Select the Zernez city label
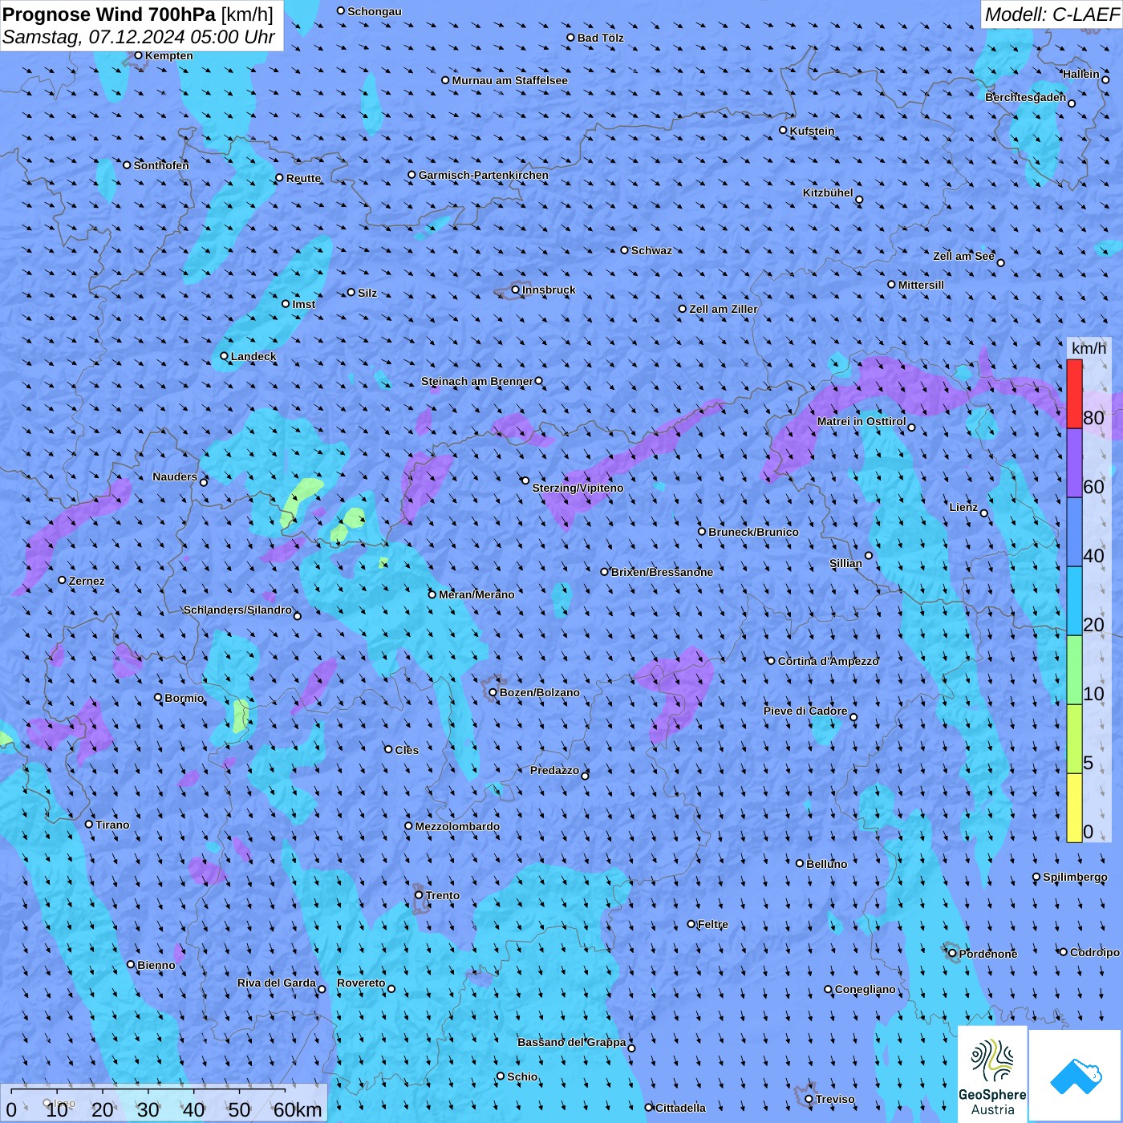The height and width of the screenshot is (1123, 1123). tap(87, 581)
